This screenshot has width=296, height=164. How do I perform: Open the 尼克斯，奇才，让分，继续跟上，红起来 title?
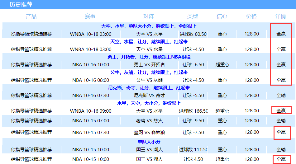pos(149,88)
